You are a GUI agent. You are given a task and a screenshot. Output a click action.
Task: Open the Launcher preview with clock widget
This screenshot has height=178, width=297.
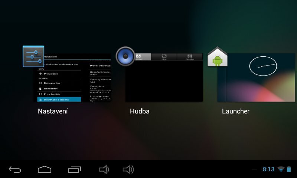coord(256,78)
